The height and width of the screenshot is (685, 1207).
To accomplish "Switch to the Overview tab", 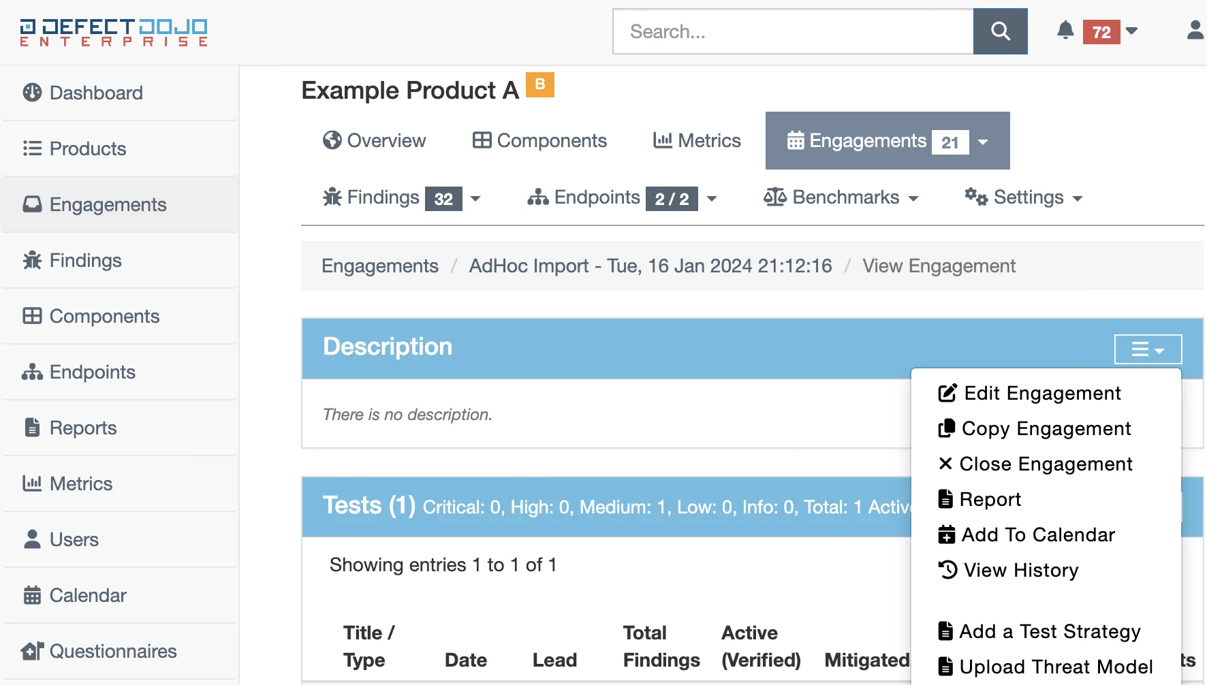I will pos(375,140).
